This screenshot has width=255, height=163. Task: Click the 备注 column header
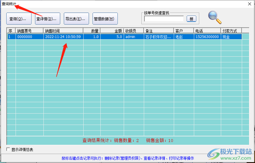tap(159, 31)
